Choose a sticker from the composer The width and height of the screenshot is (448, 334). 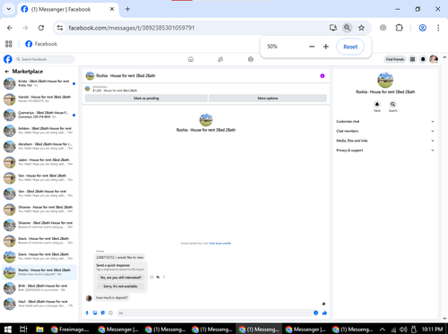point(103,313)
